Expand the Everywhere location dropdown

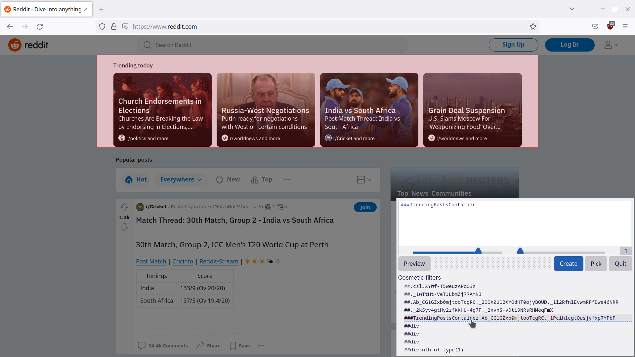coord(181,179)
